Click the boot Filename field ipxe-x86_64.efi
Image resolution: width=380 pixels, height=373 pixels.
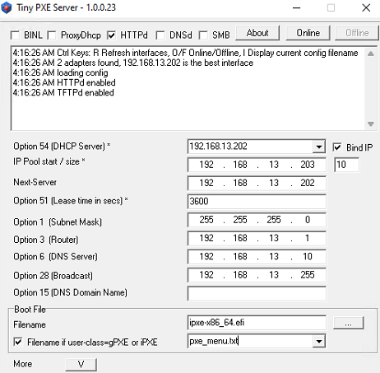click(x=257, y=323)
